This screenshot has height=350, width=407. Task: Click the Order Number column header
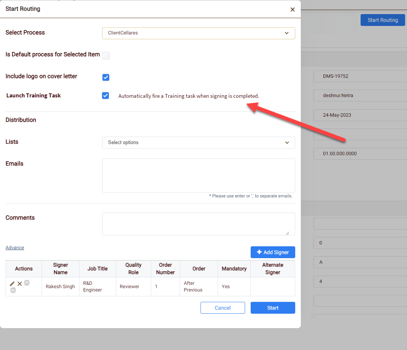pyautogui.click(x=165, y=269)
